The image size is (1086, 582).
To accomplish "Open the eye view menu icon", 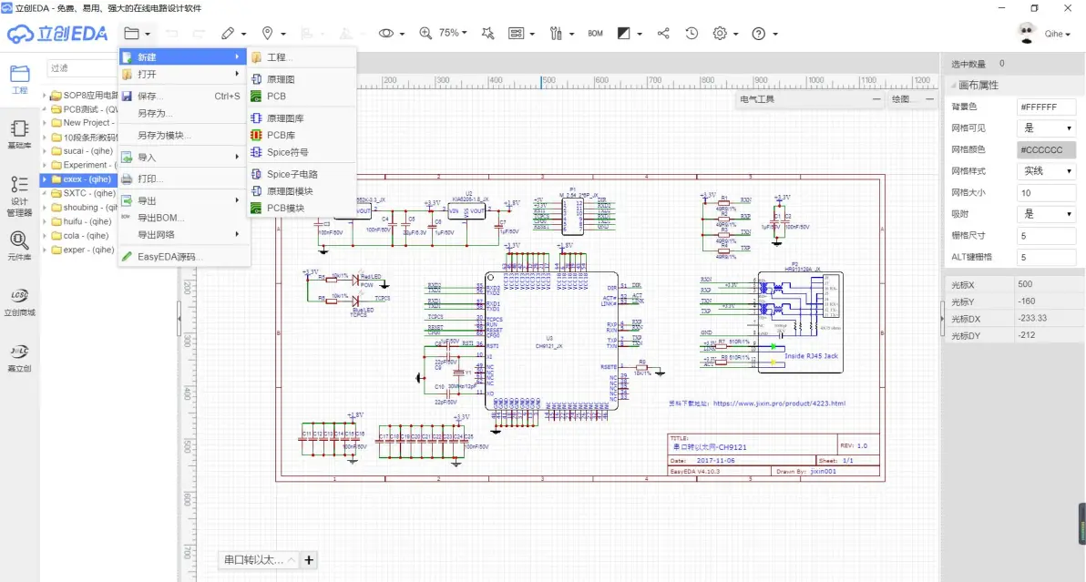I will point(386,33).
